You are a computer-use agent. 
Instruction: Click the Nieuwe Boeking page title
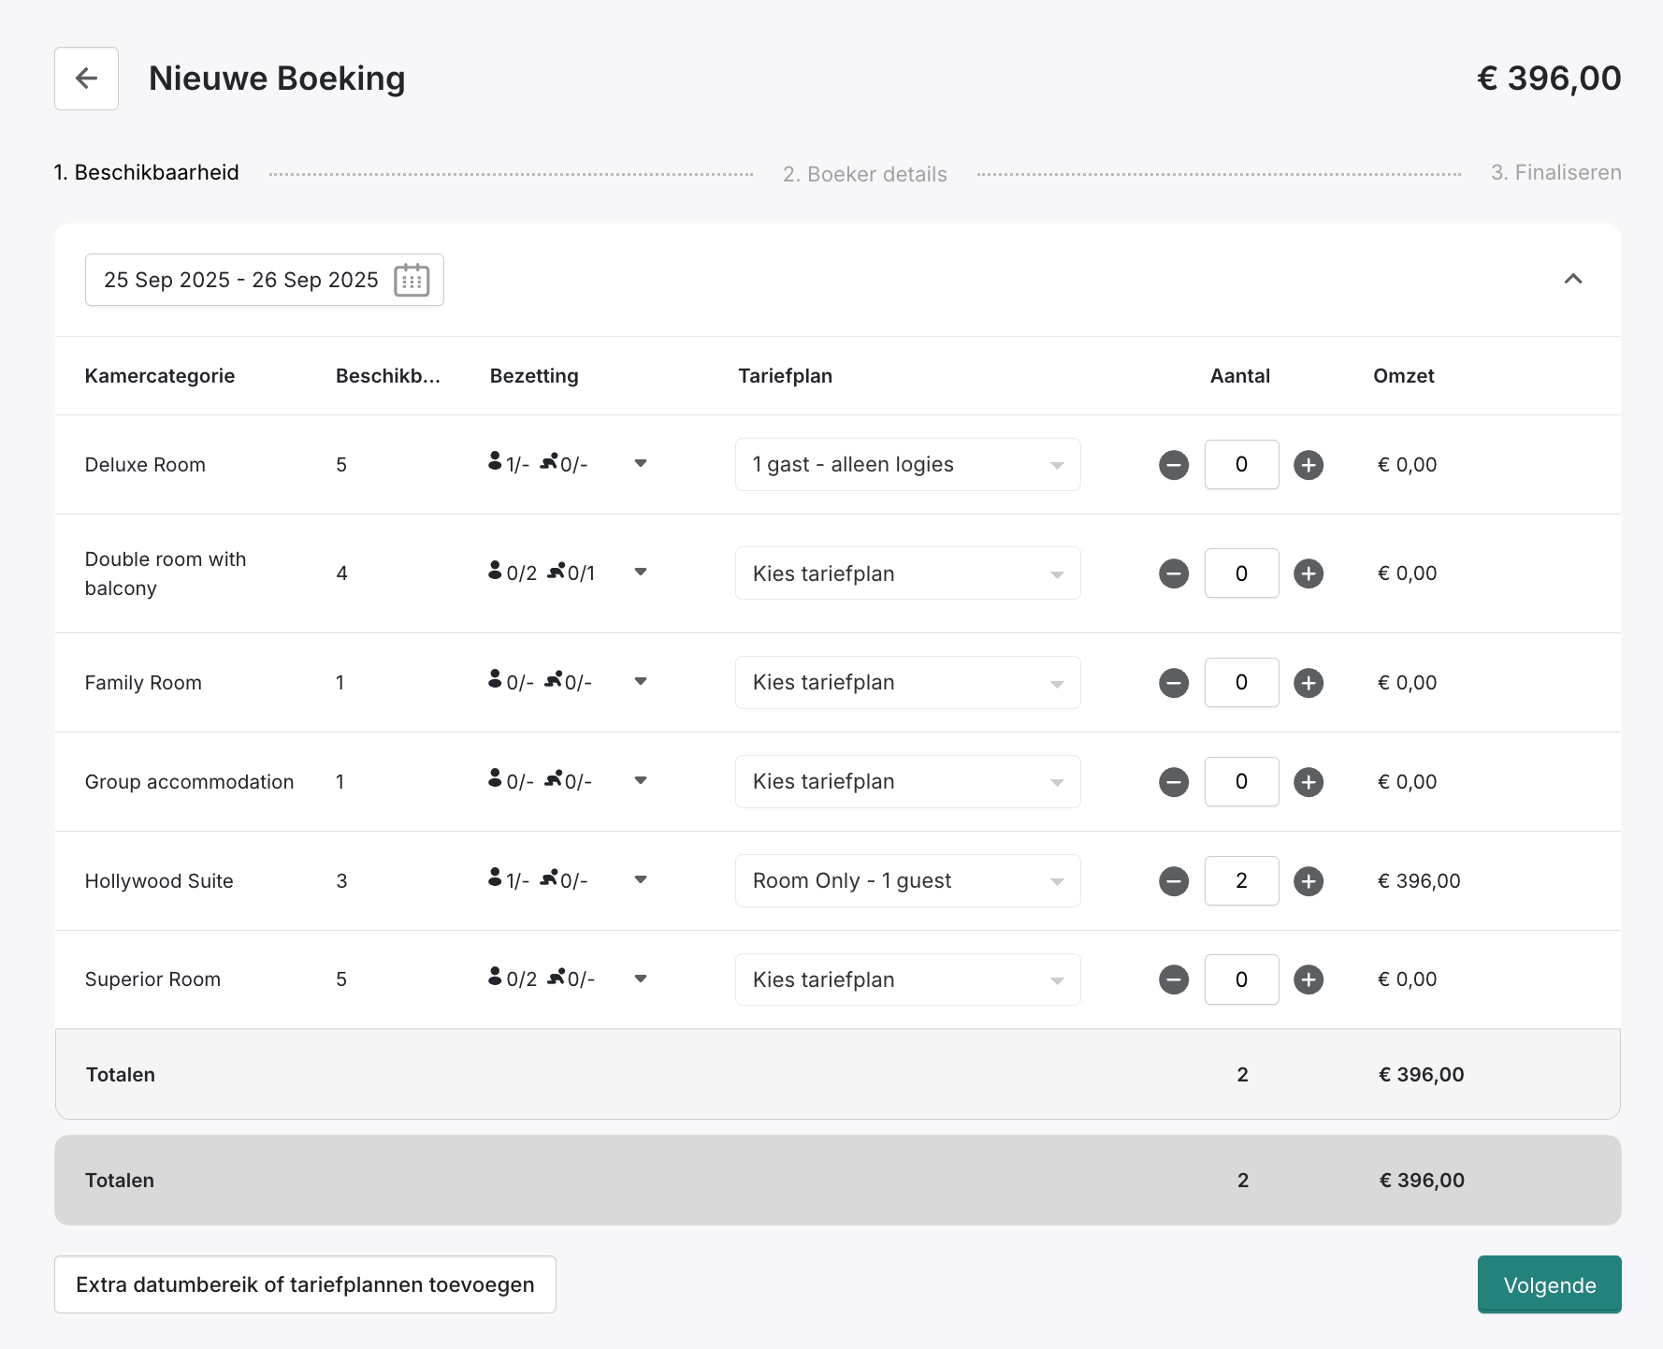277,79
